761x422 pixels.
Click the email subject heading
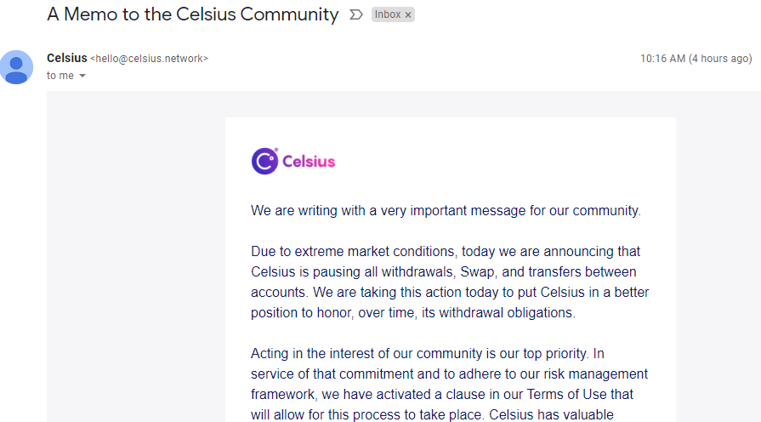pyautogui.click(x=192, y=14)
